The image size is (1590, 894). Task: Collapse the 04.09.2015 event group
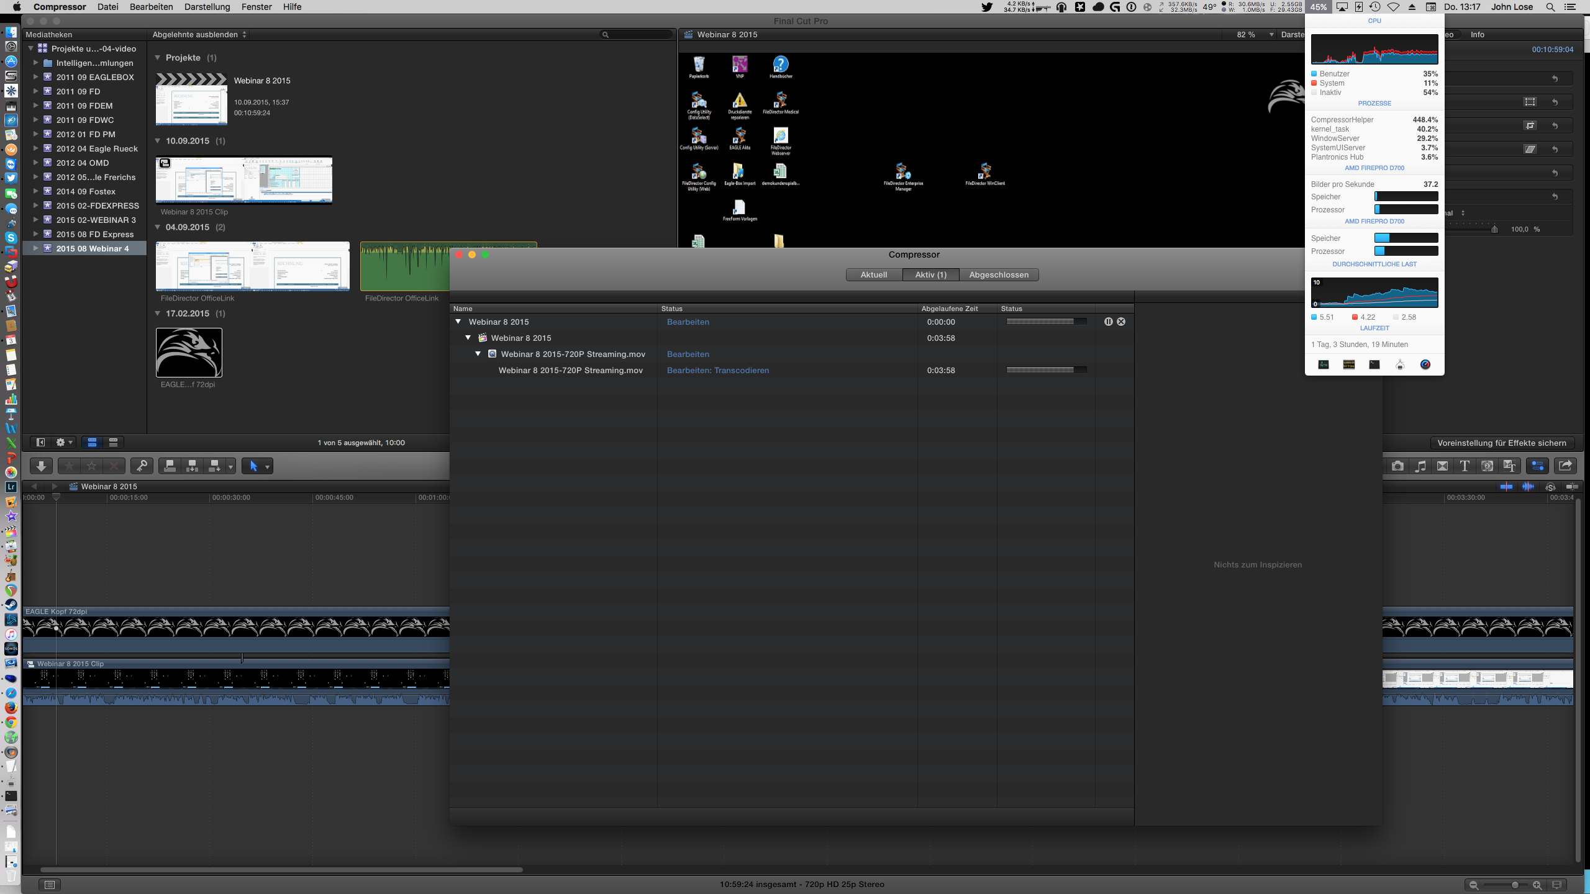point(158,227)
